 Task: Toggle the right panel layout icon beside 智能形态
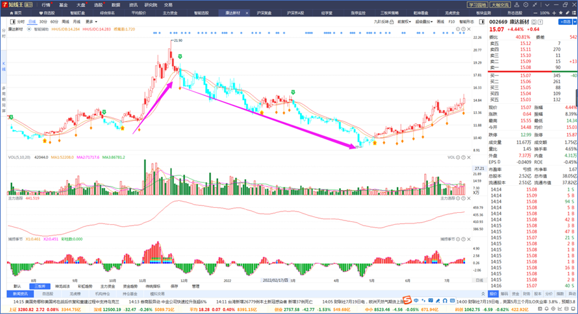[481, 22]
